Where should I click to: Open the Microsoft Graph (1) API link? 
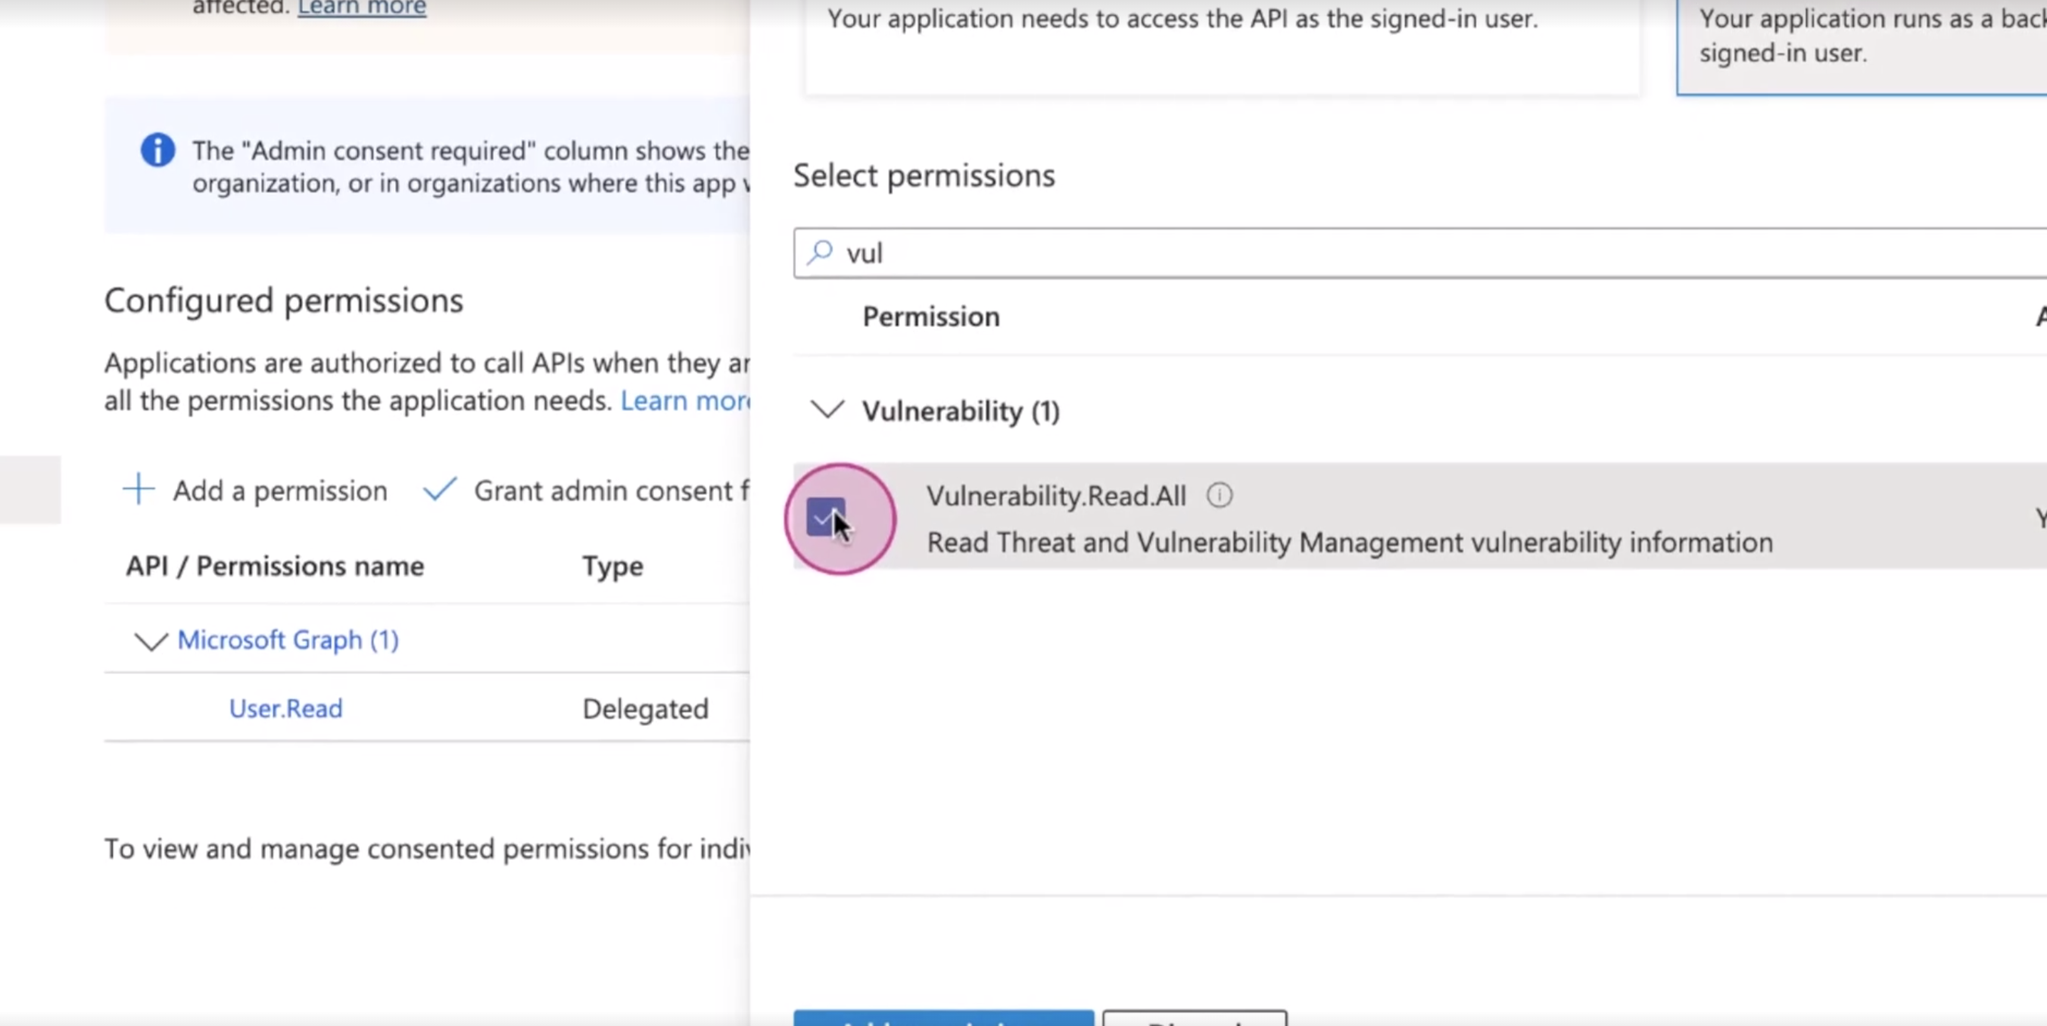288,639
